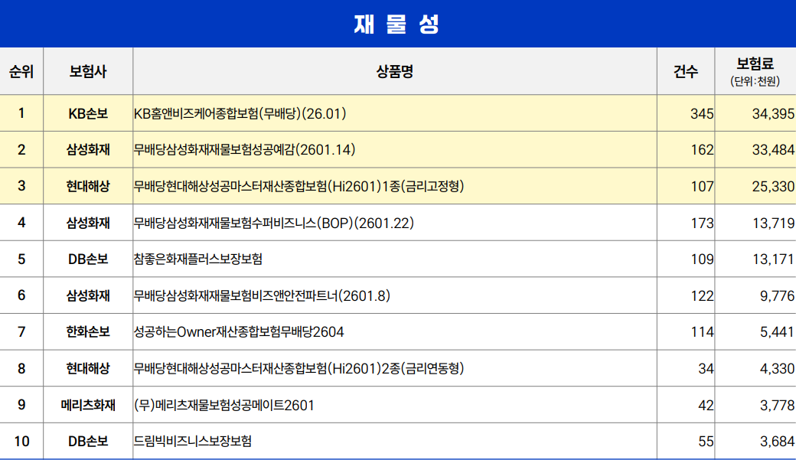This screenshot has height=460, width=796.
Task: Click premium value 4,330
Action: (x=777, y=369)
